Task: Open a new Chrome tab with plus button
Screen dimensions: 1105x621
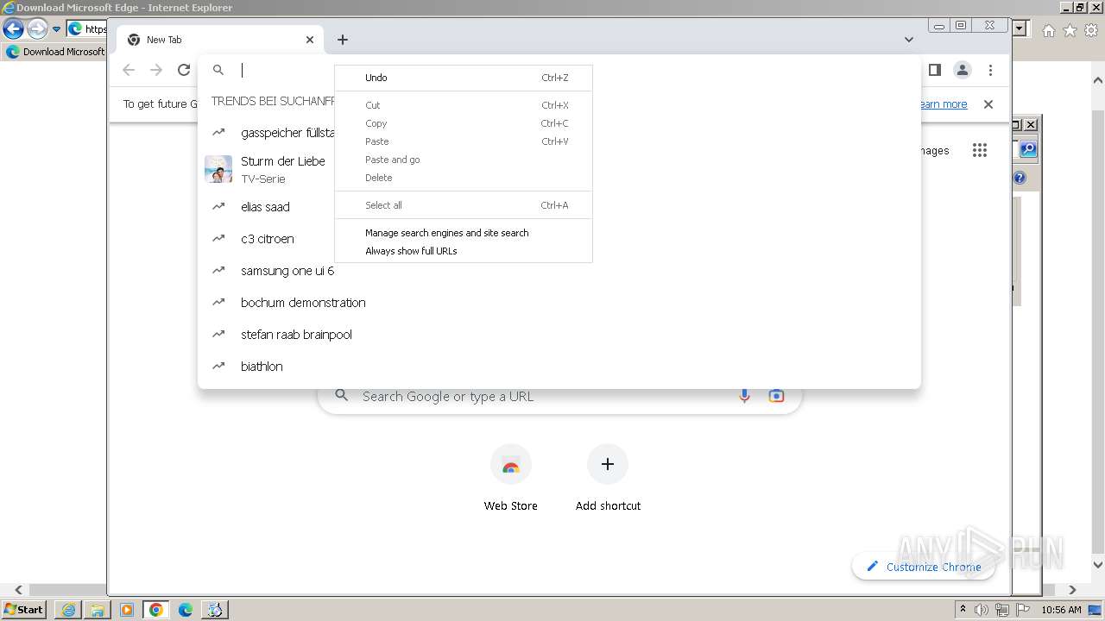Action: pyautogui.click(x=343, y=40)
